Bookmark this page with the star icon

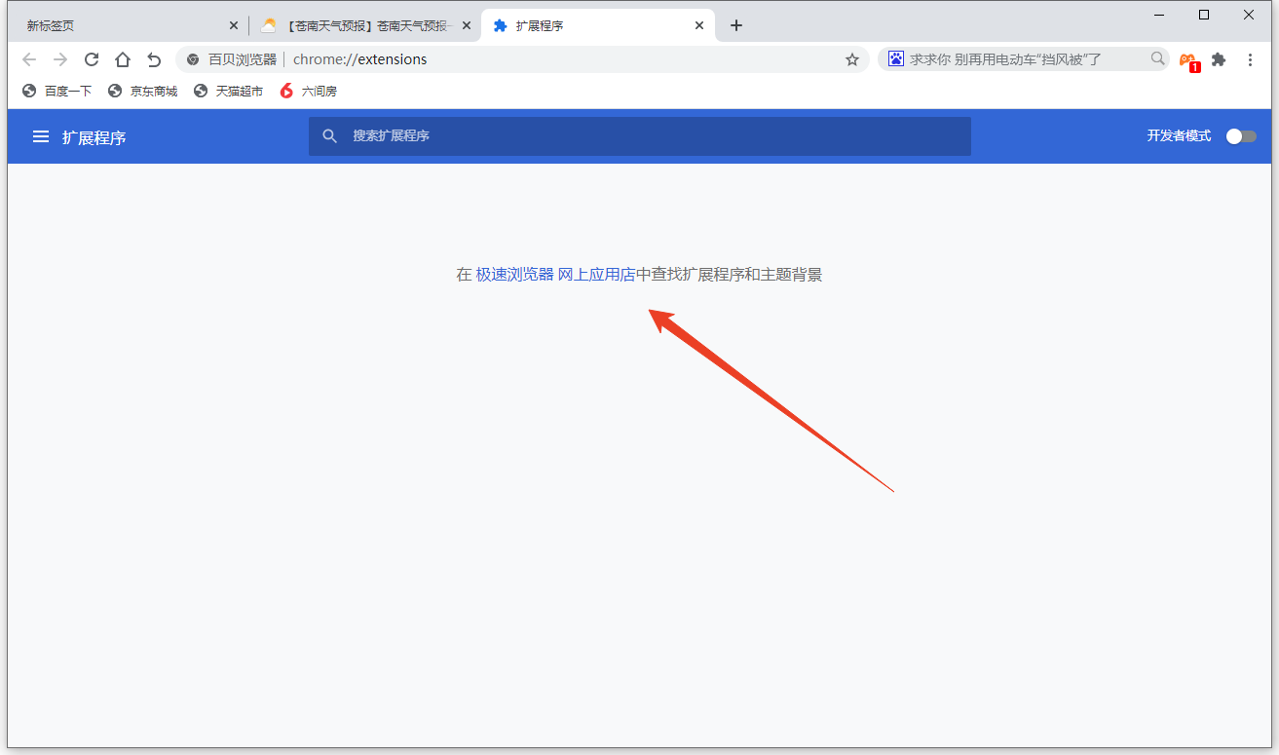coord(852,59)
